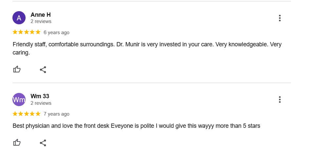
Task: Click the fifth star of Anne H's rating
Action: pyautogui.click(x=38, y=32)
